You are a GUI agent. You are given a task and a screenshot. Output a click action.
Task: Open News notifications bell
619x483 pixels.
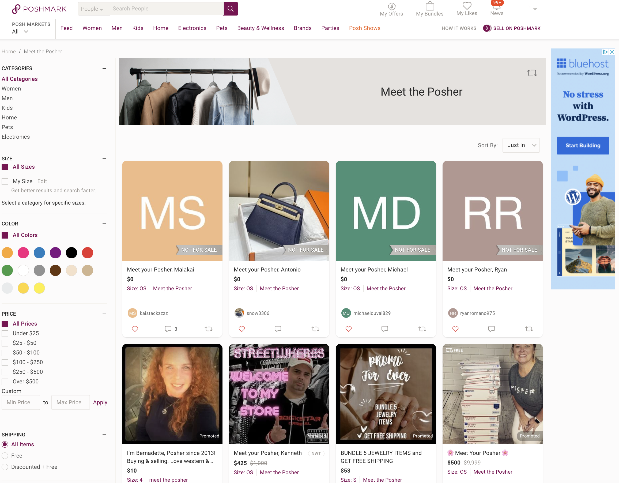point(497,7)
